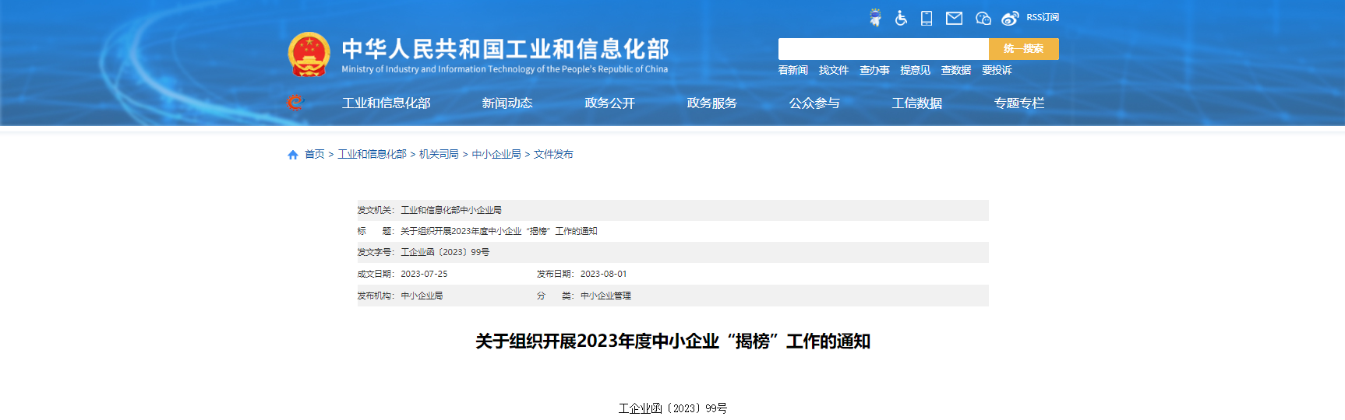
Task: Focus the site search input box
Action: point(883,49)
